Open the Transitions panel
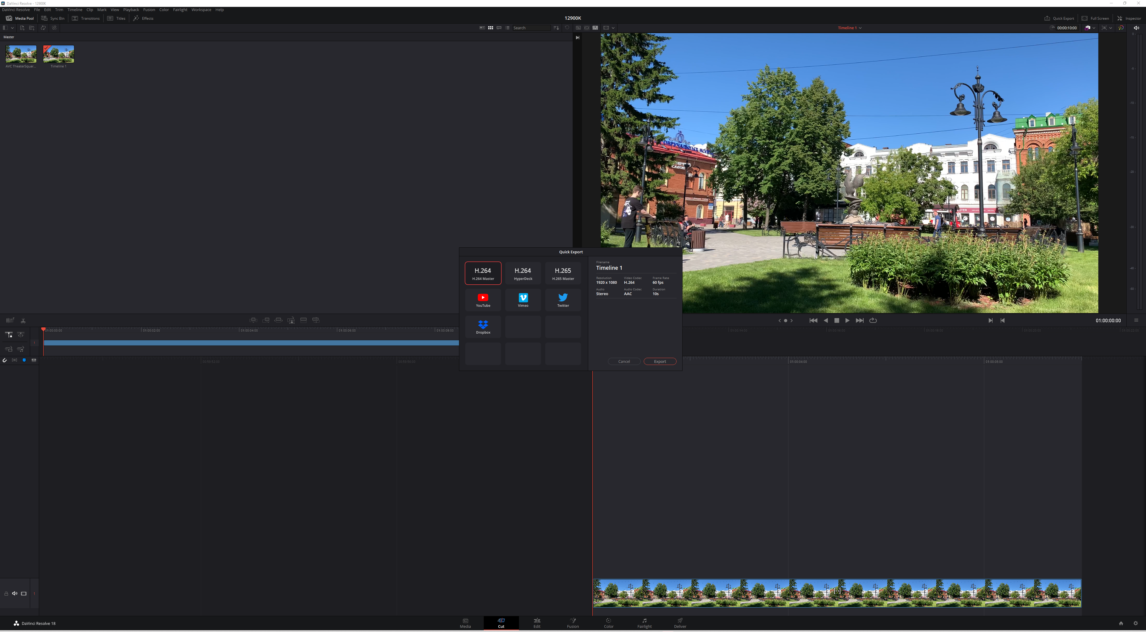Viewport: 1146px width, 632px height. coord(86,18)
